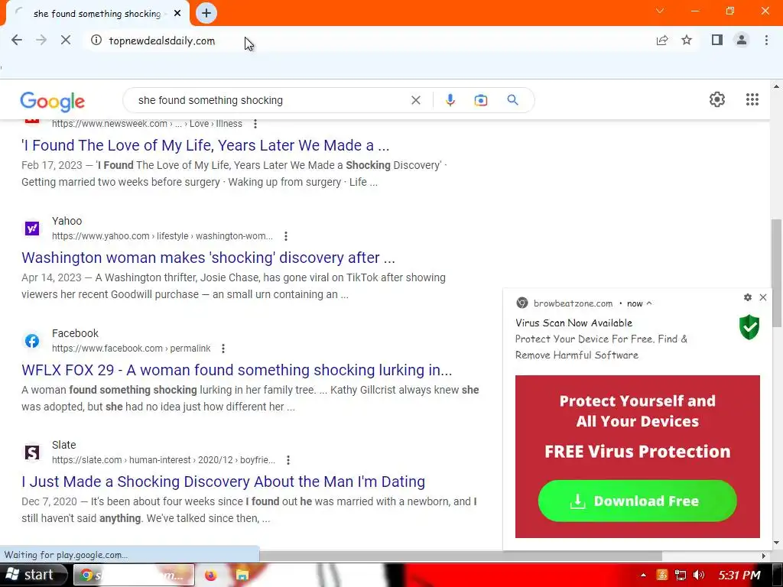Screen dimensions: 783x587
Task: Click the Slate site URL breadcrumb
Action: tap(164, 460)
